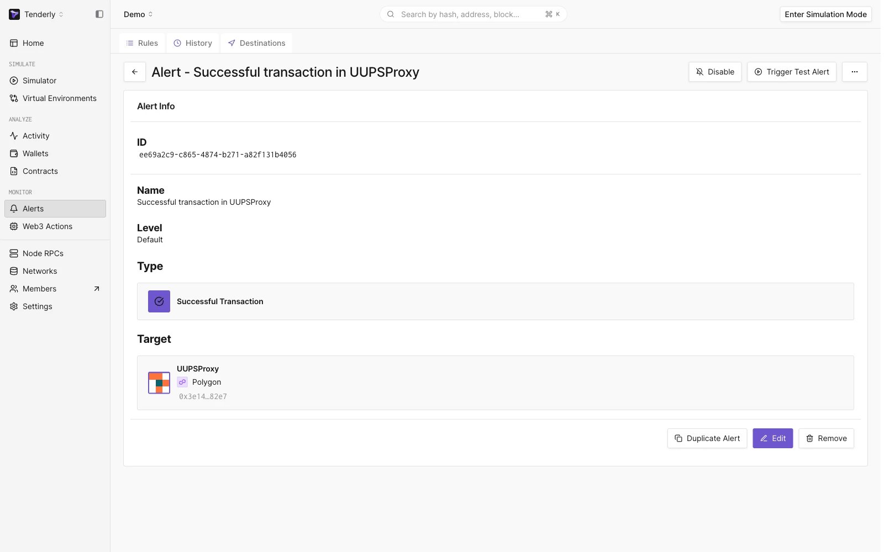
Task: Open Settings in the sidebar
Action: 55,306
